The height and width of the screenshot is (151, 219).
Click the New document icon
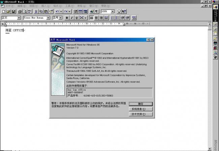click(x=3, y=11)
